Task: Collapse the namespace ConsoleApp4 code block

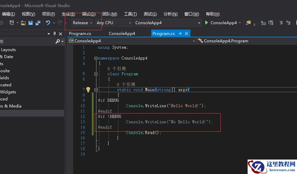Action: [96, 58]
